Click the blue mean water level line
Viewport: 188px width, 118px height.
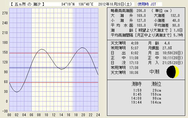click(x=54, y=68)
